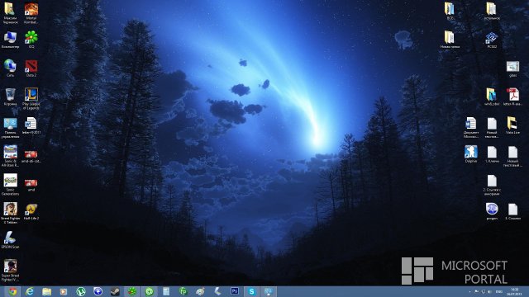Select the globe program shortcut icon
529x297 pixels.
pos(492,211)
